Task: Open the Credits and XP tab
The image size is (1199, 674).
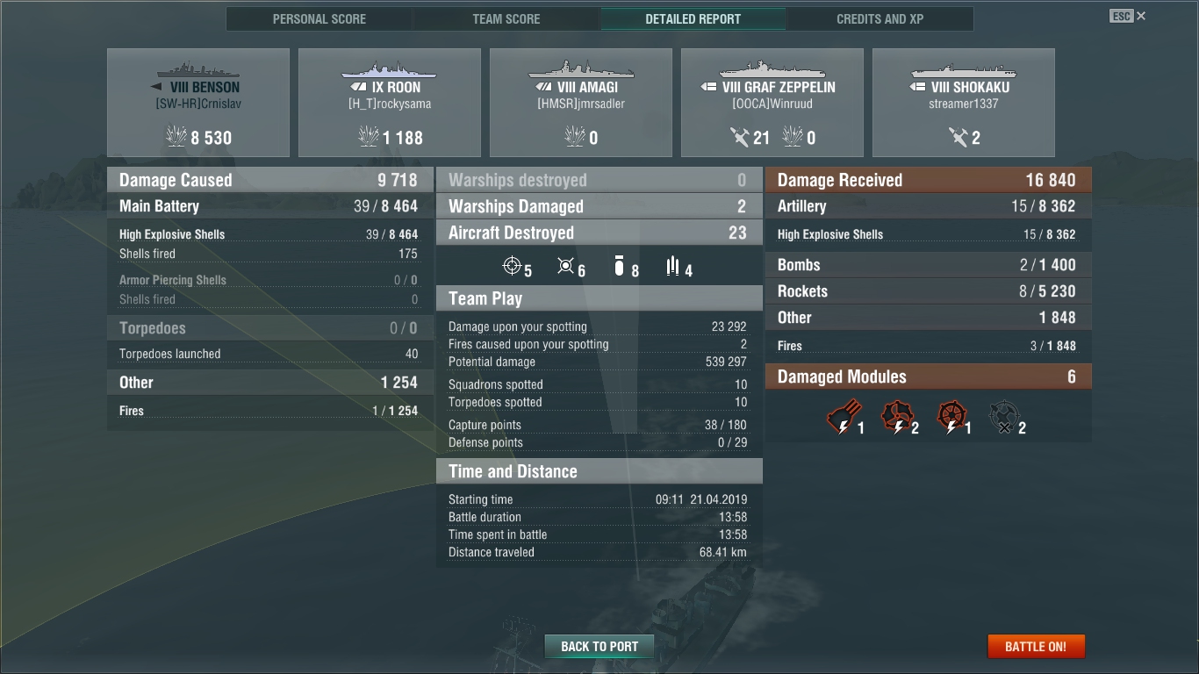Action: click(880, 18)
